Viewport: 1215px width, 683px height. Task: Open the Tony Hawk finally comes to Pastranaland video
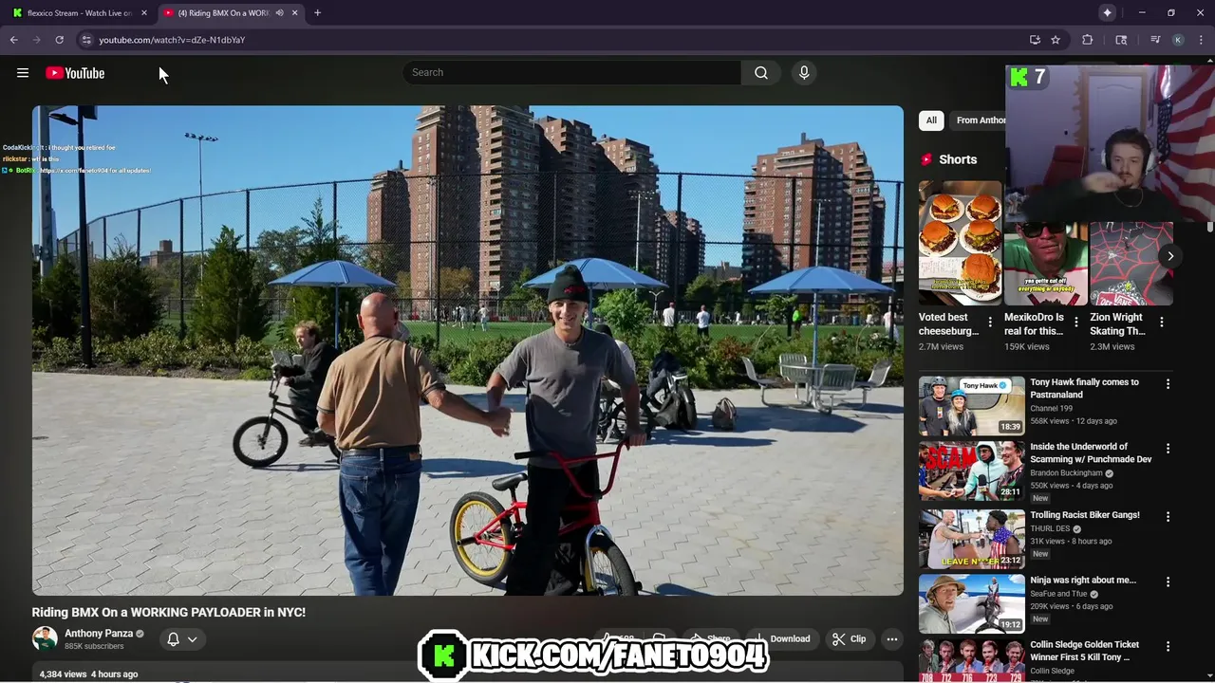[x=1084, y=388]
